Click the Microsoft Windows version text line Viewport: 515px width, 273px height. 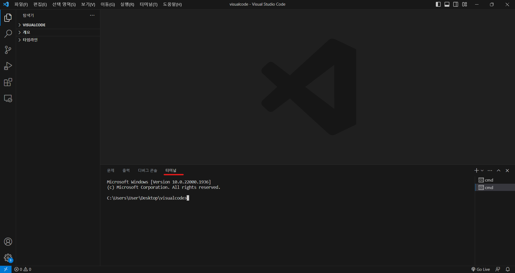(159, 182)
